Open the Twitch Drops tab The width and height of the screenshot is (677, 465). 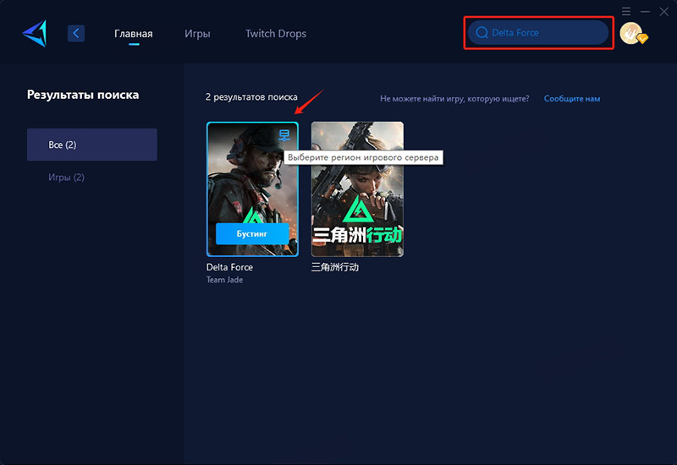(276, 34)
